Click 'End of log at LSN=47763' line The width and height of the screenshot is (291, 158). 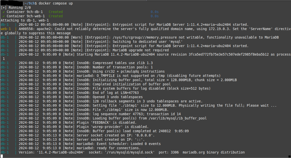(x=115, y=93)
